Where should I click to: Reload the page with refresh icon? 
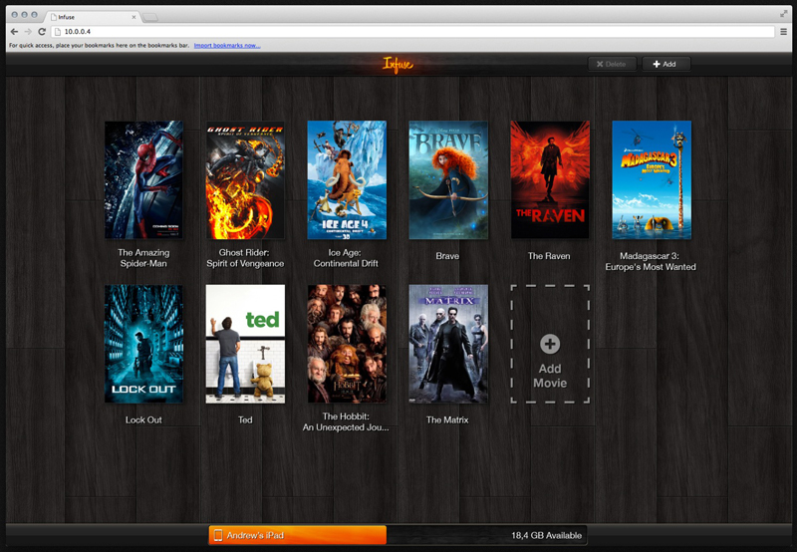42,32
